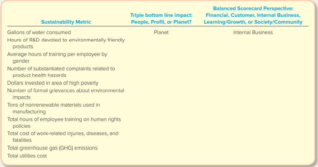Click Average hours of training per employee
The image size is (318, 167).
tap(57, 57)
